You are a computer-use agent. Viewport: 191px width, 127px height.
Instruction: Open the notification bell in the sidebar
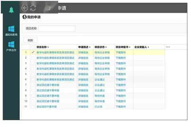(x=11, y=10)
